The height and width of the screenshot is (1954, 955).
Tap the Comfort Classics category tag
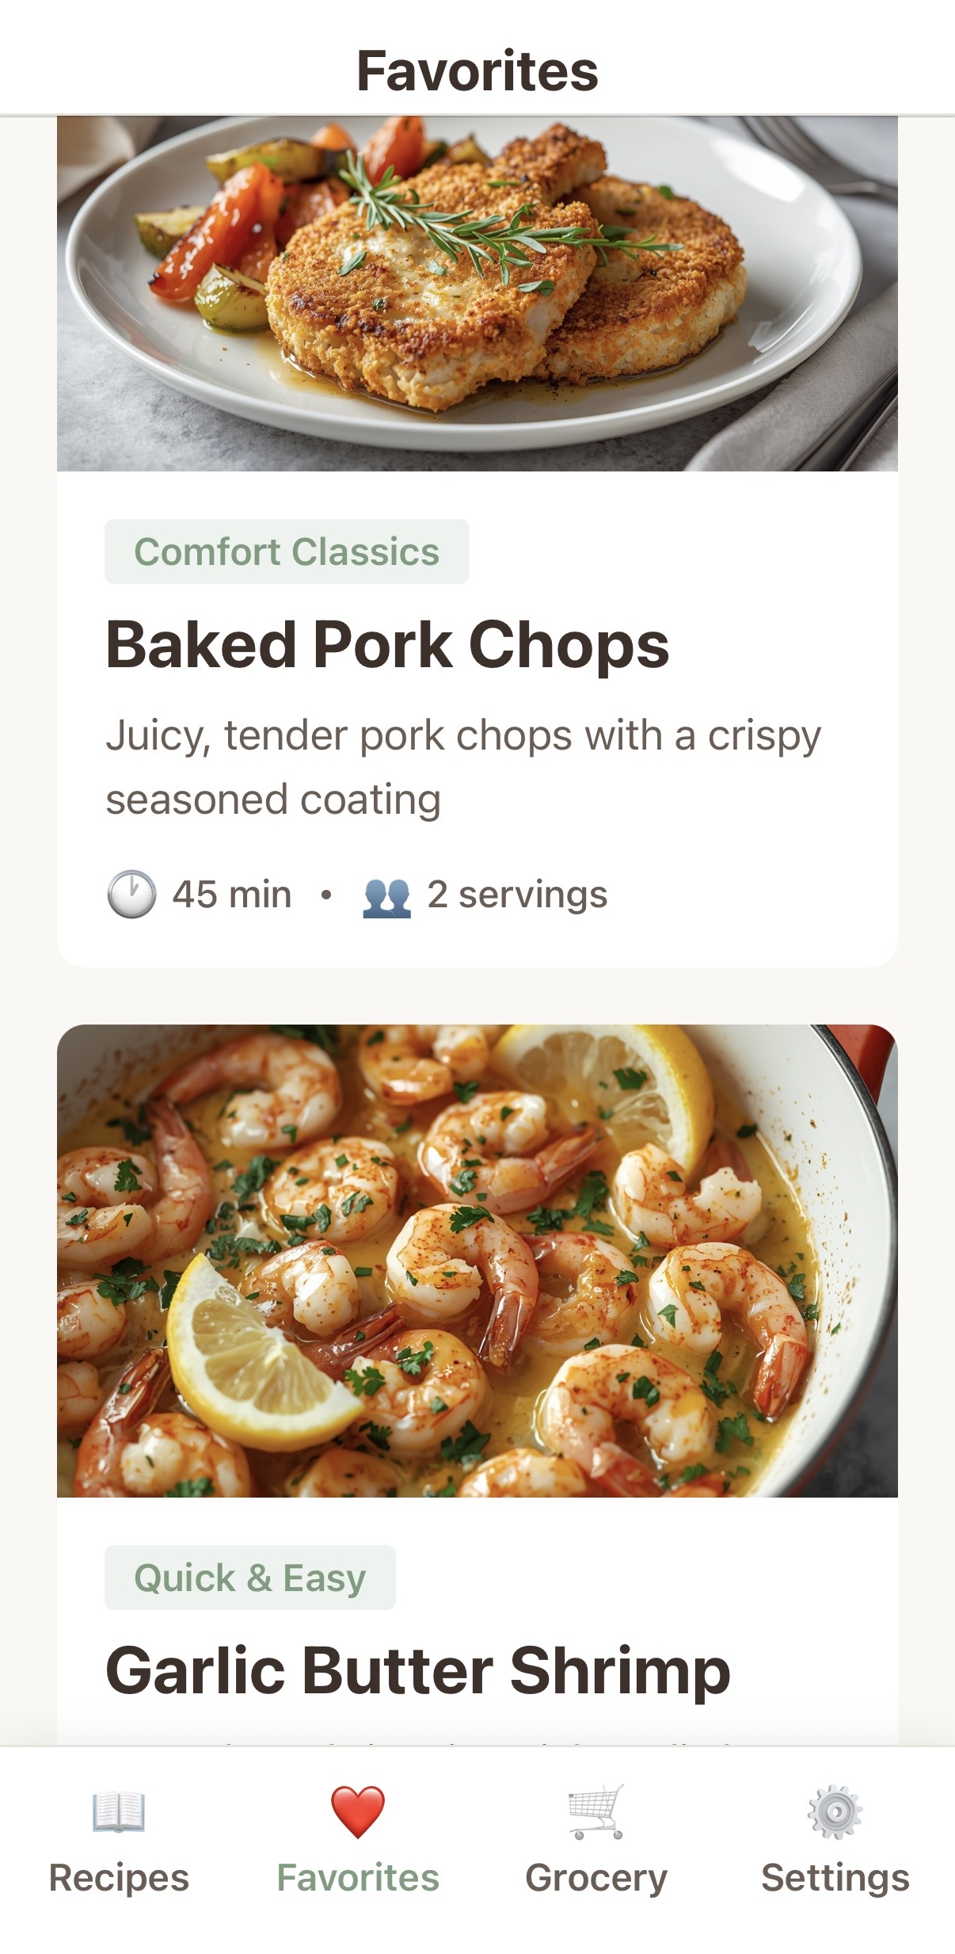[287, 551]
